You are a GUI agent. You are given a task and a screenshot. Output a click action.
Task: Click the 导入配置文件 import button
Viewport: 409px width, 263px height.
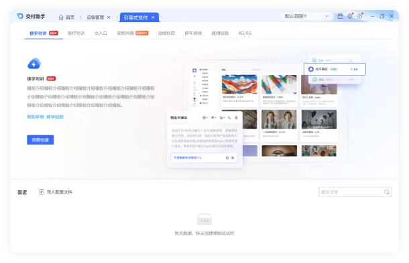pos(56,192)
